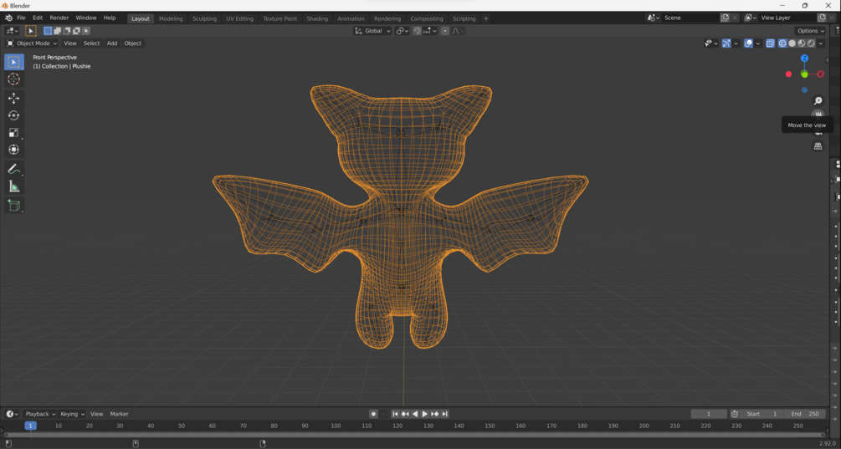Screen dimensions: 841x449
Task: Open the viewport shading options arrow
Action: [x=821, y=43]
